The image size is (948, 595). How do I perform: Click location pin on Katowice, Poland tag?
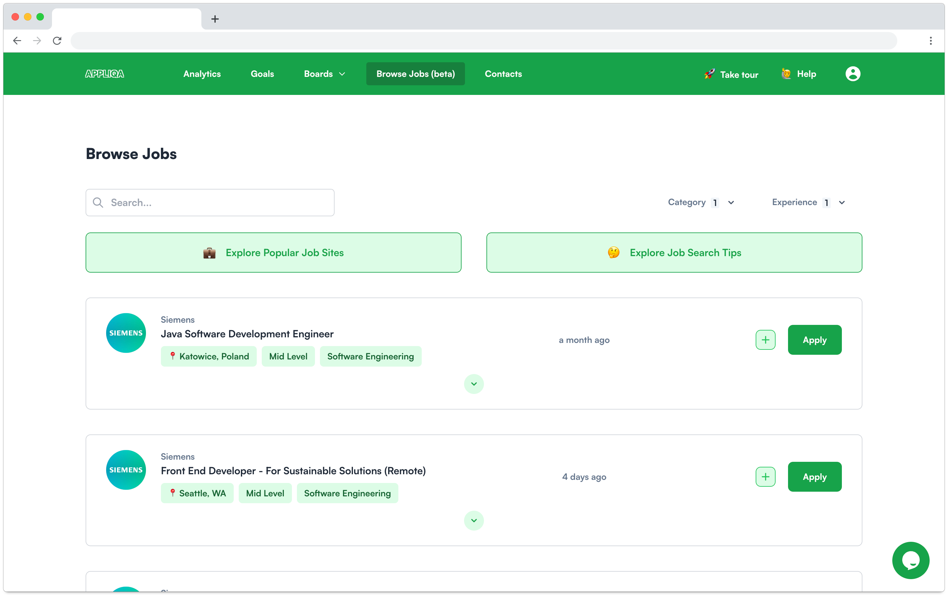pos(172,356)
